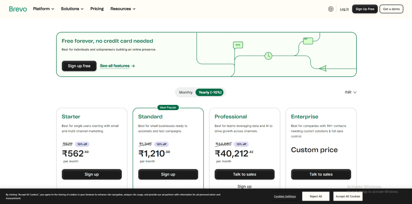412x204 pixels.
Task: Expand the Solutions menu
Action: (x=72, y=9)
